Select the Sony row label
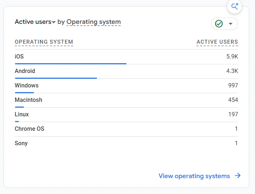The height and width of the screenshot is (194, 255). click(x=21, y=143)
